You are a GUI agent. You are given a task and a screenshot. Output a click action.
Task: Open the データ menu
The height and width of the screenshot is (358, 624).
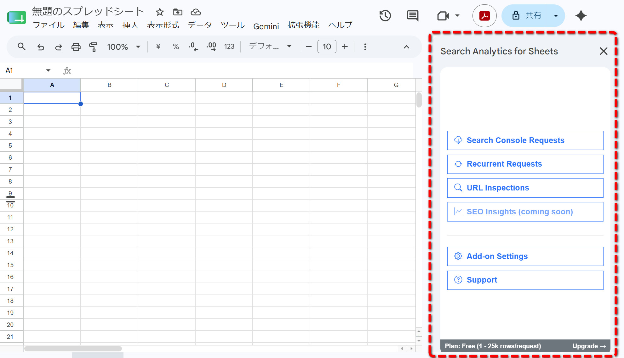pyautogui.click(x=200, y=25)
